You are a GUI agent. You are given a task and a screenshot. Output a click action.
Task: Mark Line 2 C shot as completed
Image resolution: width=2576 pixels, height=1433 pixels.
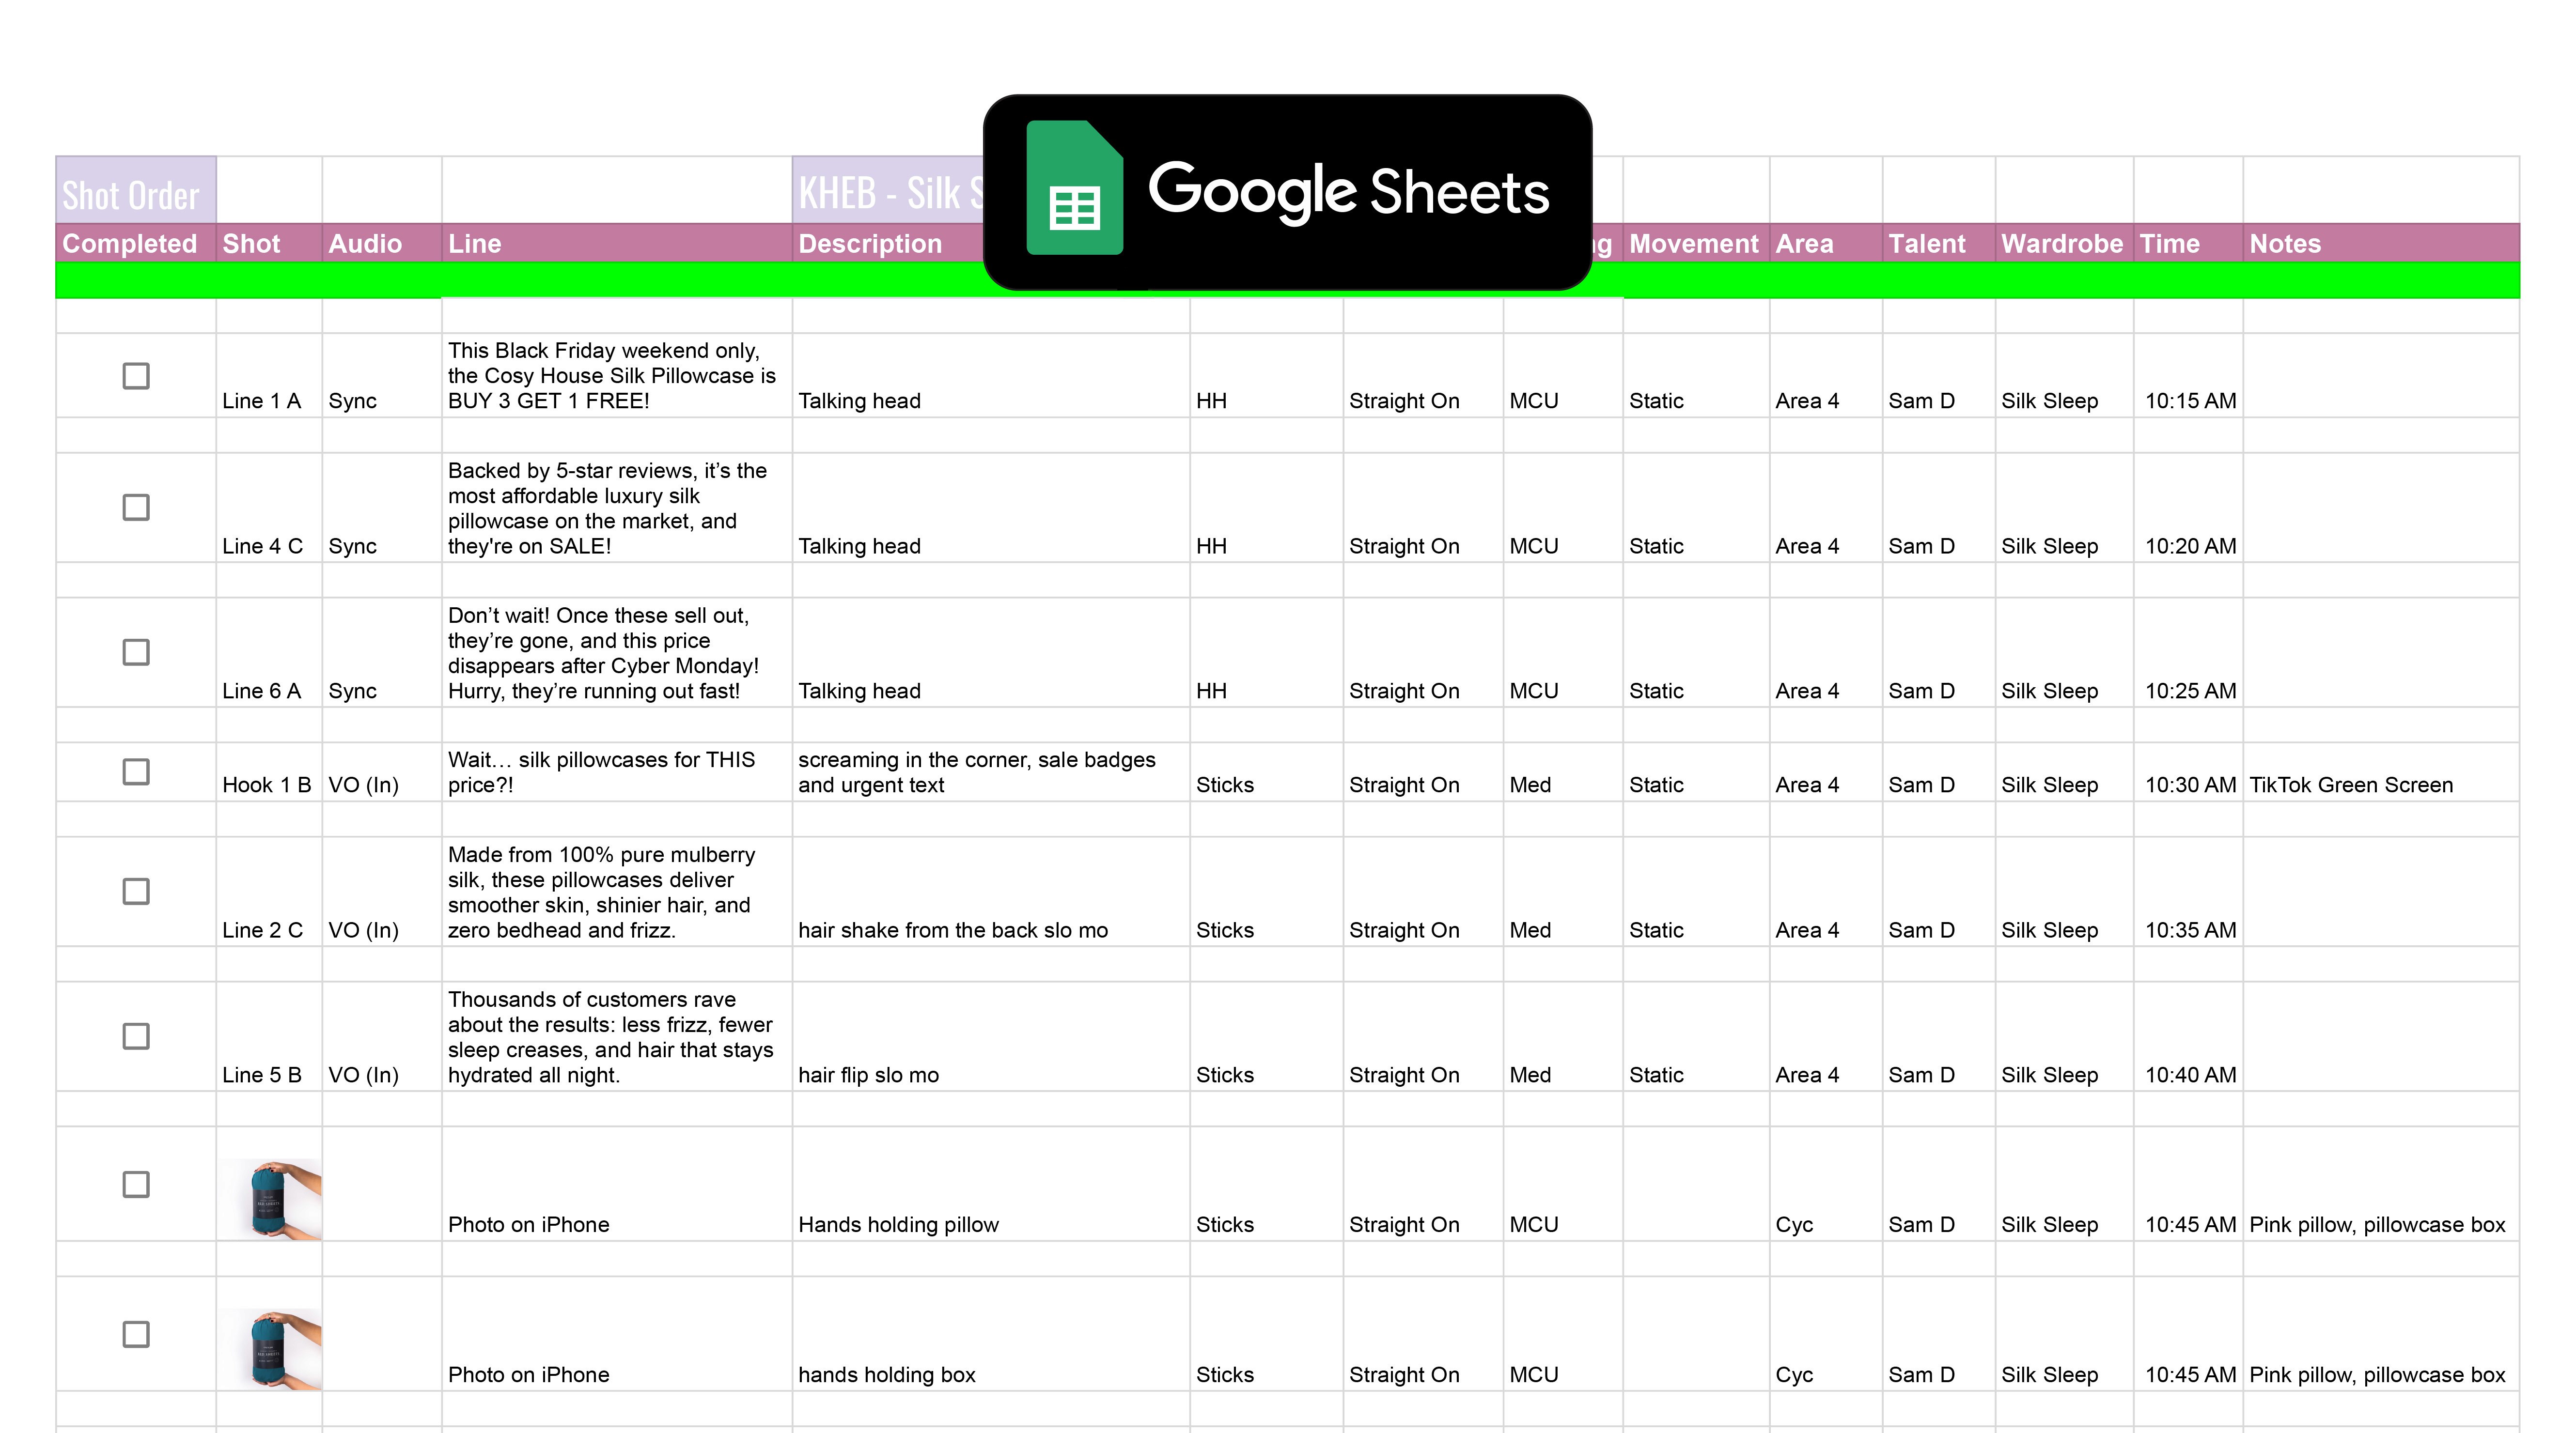click(x=136, y=891)
